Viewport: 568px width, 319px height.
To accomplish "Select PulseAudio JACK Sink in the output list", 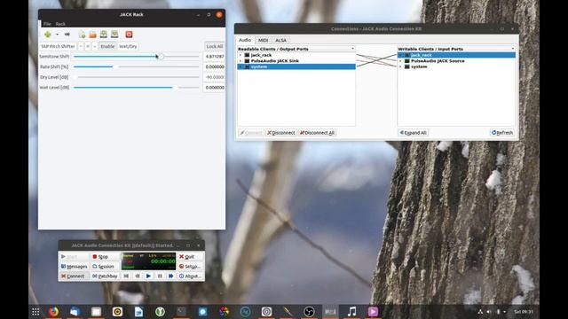I will pyautogui.click(x=274, y=61).
